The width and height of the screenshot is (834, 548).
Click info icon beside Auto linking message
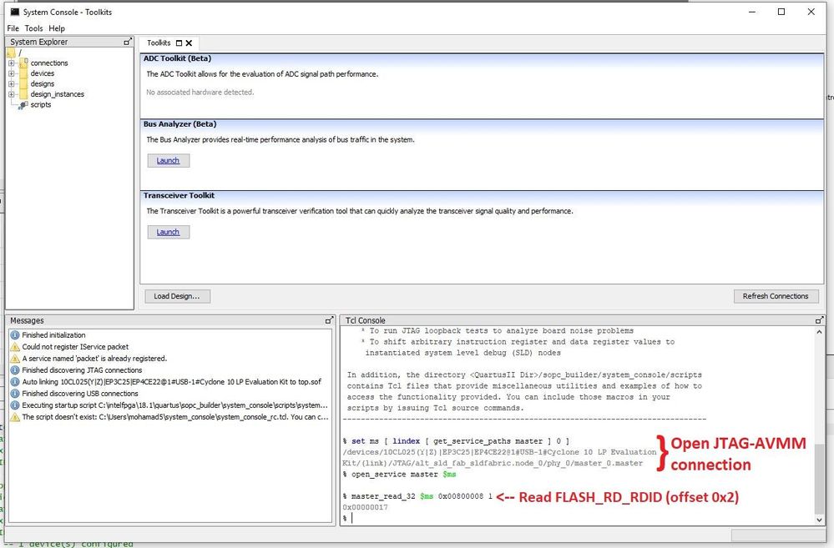pyautogui.click(x=15, y=382)
